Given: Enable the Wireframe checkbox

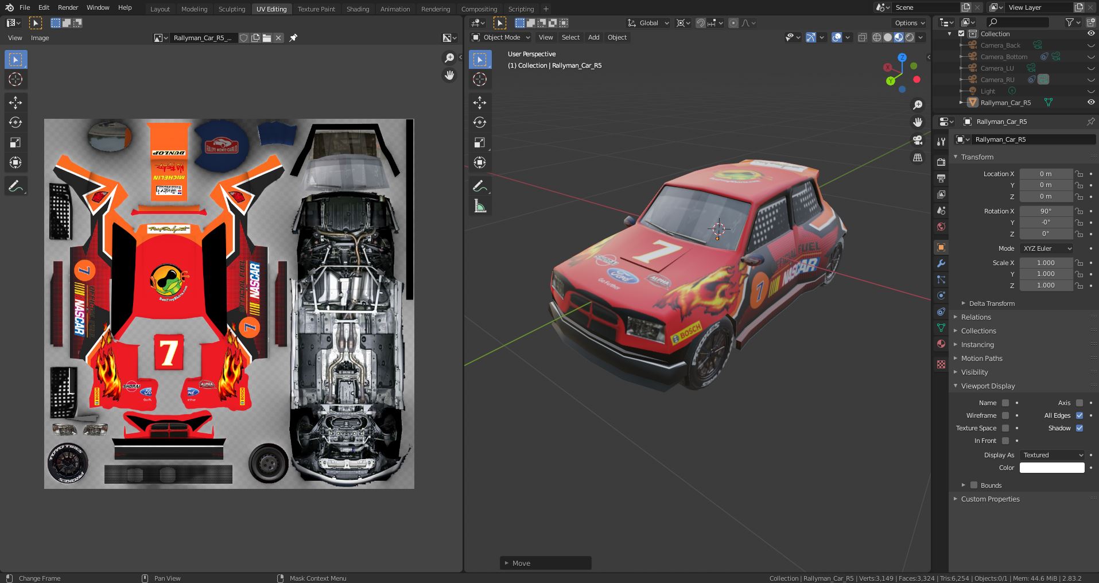Looking at the screenshot, I should (1005, 415).
